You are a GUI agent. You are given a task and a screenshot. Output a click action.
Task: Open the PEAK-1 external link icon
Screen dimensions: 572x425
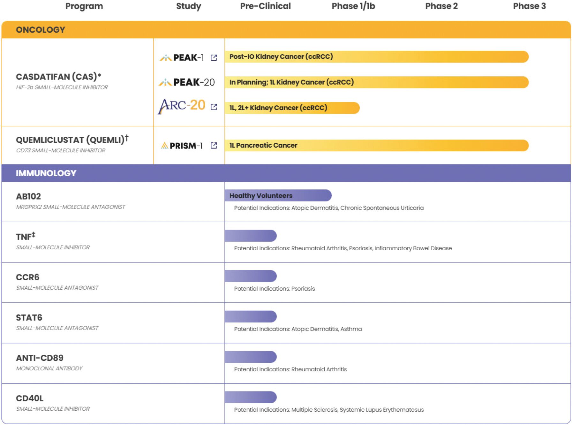(214, 57)
